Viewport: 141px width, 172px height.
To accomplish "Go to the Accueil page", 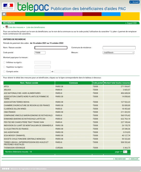I will [134, 2].
